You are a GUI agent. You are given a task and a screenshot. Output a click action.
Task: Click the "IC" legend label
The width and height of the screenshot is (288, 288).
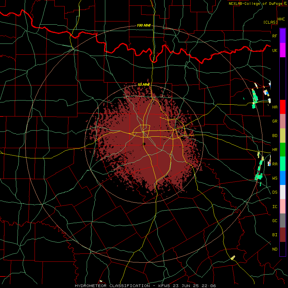(x=275, y=207)
